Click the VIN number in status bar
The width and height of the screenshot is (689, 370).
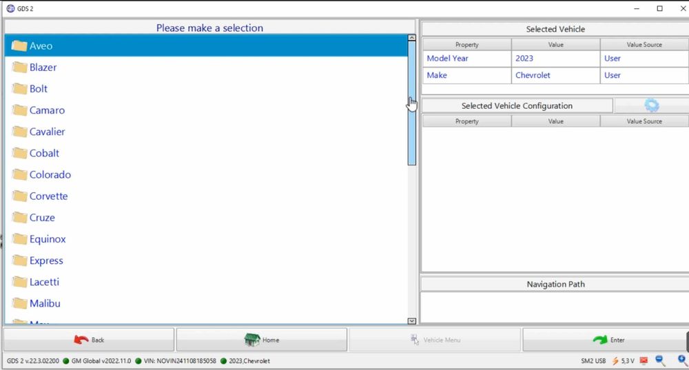pyautogui.click(x=180, y=361)
